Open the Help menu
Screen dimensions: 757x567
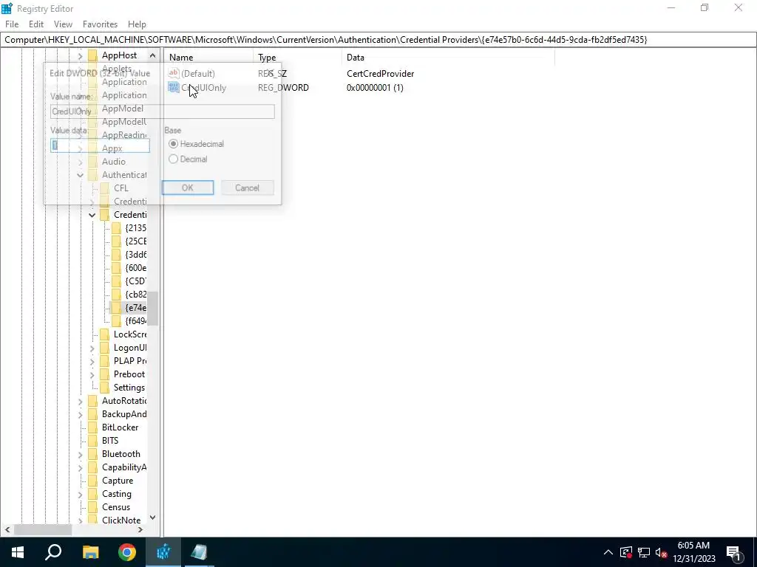pos(137,24)
